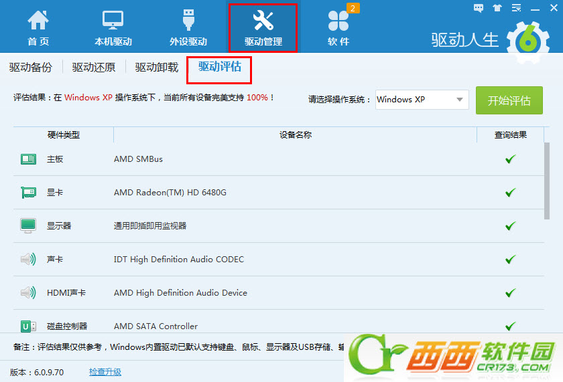Viewport: 563px width, 382px height.
Task: Switch to the 驱动还原 sub-tab
Action: click(x=94, y=68)
